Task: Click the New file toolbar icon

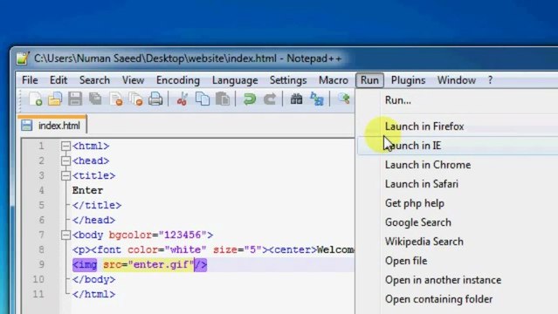Action: coord(35,99)
